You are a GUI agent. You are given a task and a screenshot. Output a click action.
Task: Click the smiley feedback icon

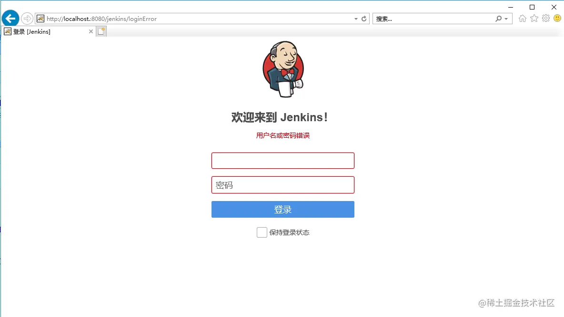[557, 18]
